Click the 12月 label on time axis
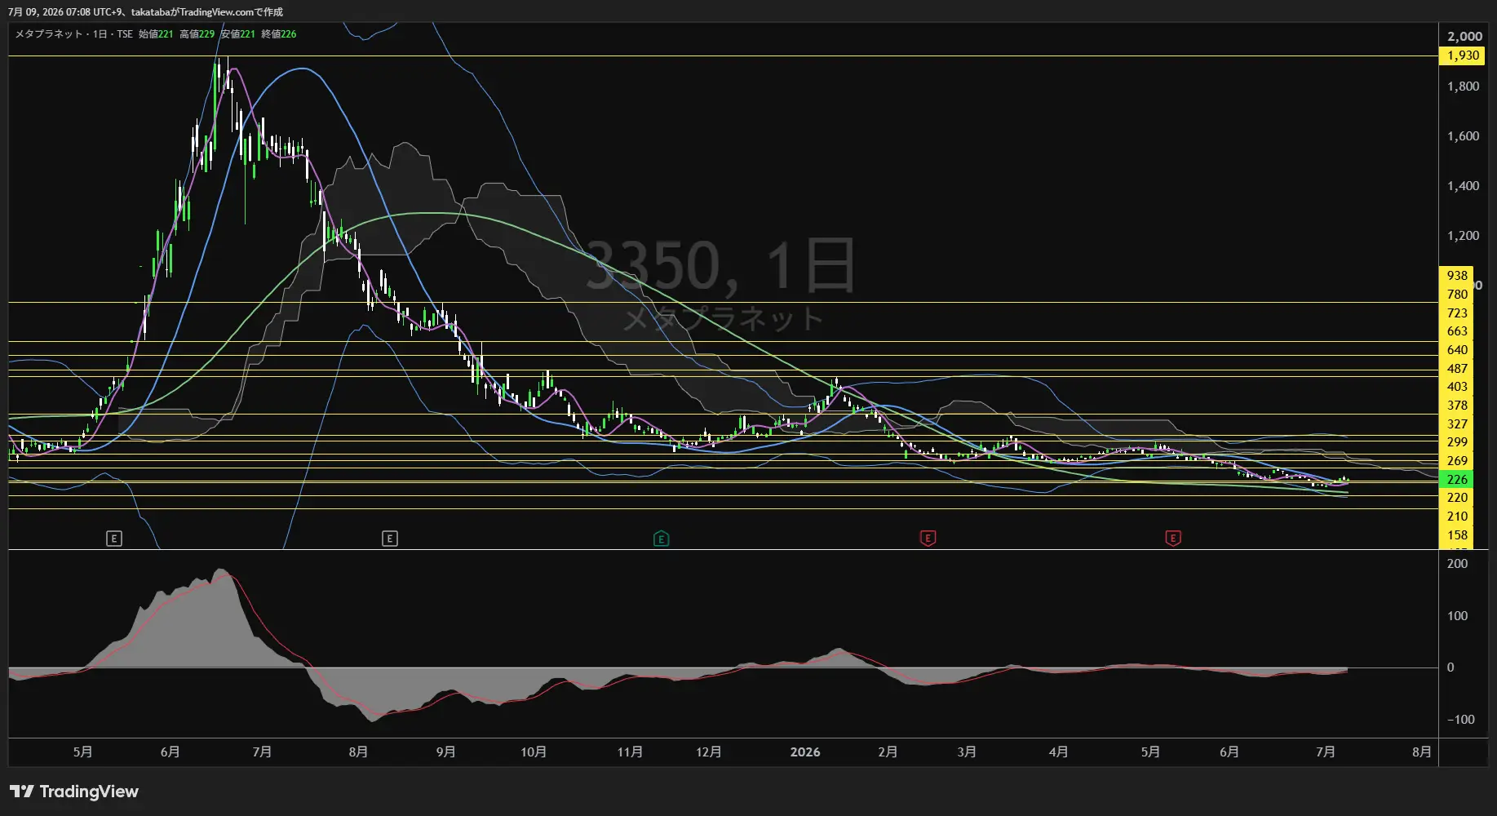This screenshot has width=1497, height=816. pyautogui.click(x=709, y=752)
